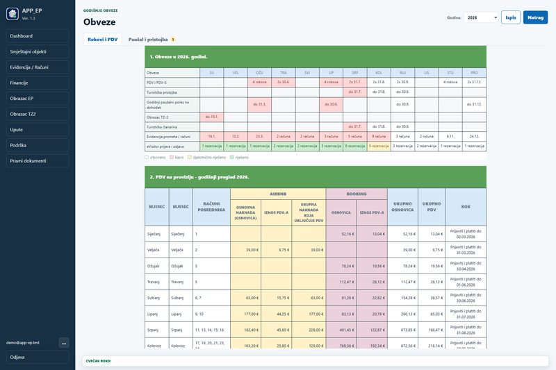Click the ROK column header
The image size is (556, 370).
[x=466, y=207]
